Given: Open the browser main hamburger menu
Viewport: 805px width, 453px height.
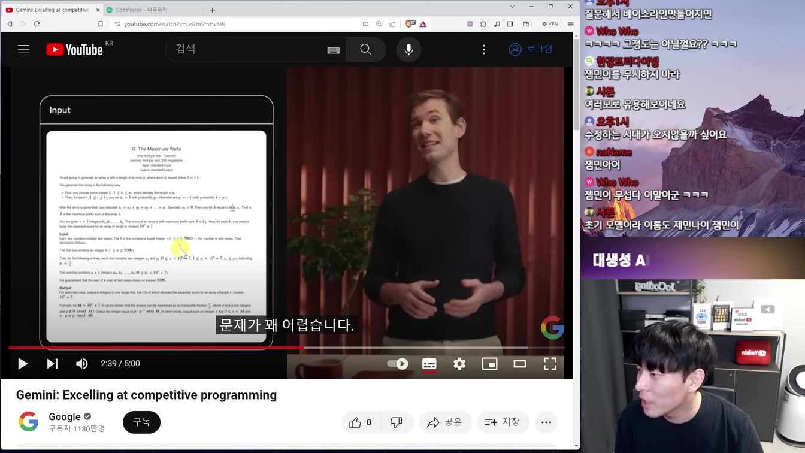Looking at the screenshot, I should tap(570, 24).
